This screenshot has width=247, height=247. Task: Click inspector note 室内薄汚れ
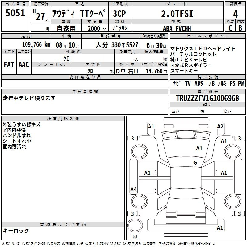(14, 146)
